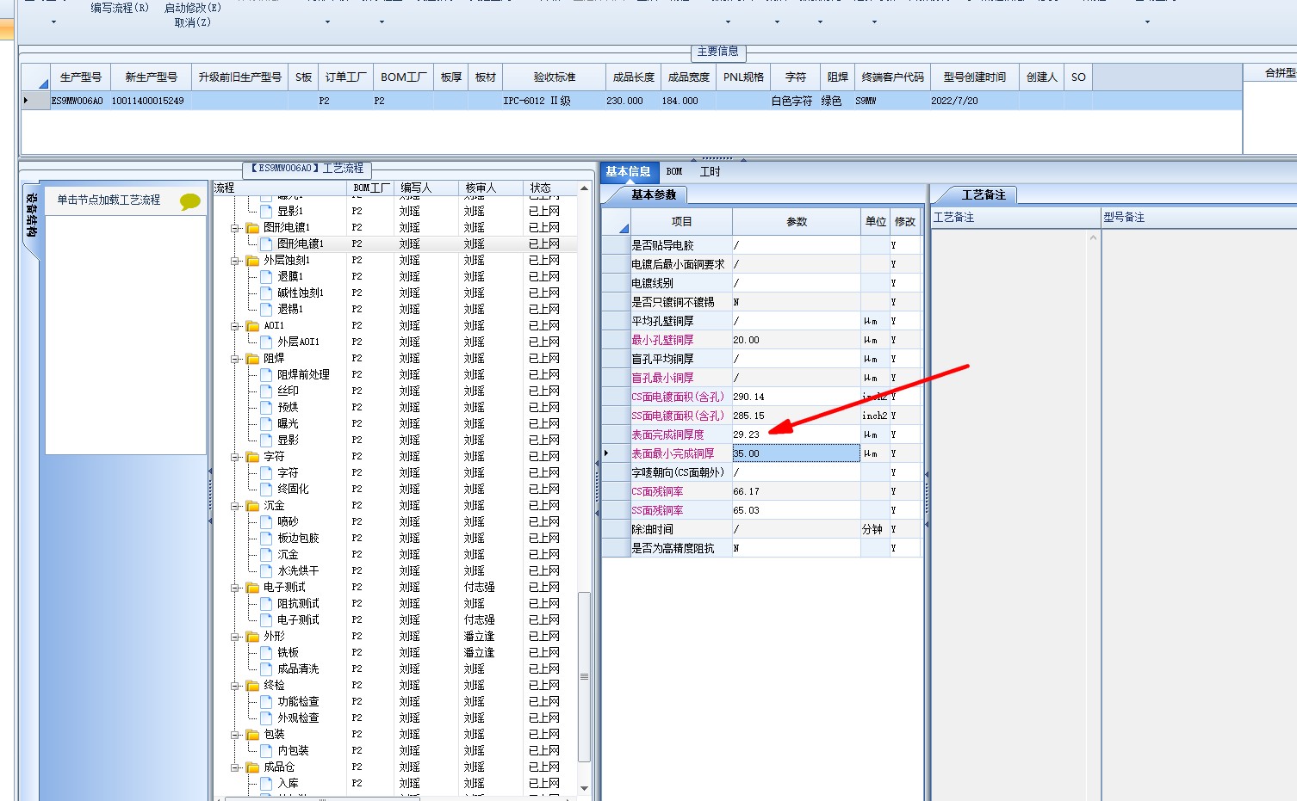Viewport: 1297px width, 801px height.
Task: Click the 包装 folder icon
Action: (252, 735)
